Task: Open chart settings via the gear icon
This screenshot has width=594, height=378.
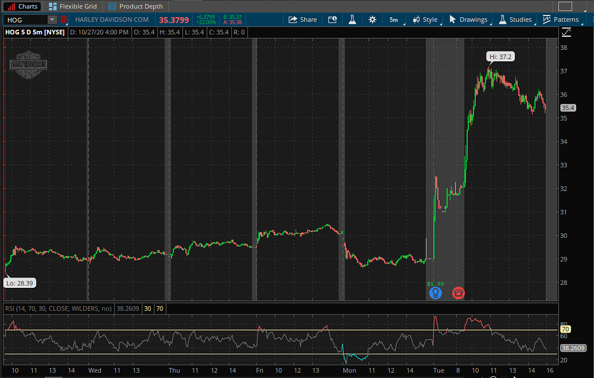Action: coord(372,20)
